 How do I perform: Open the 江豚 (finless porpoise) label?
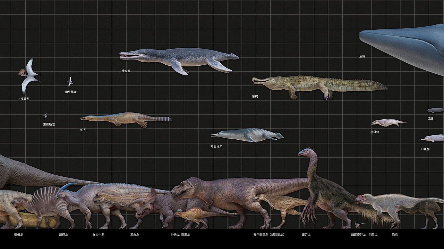(x=431, y=118)
